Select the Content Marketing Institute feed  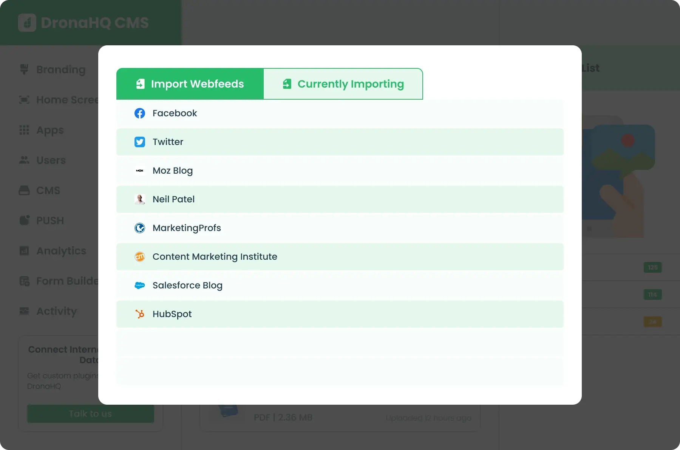[215, 257]
